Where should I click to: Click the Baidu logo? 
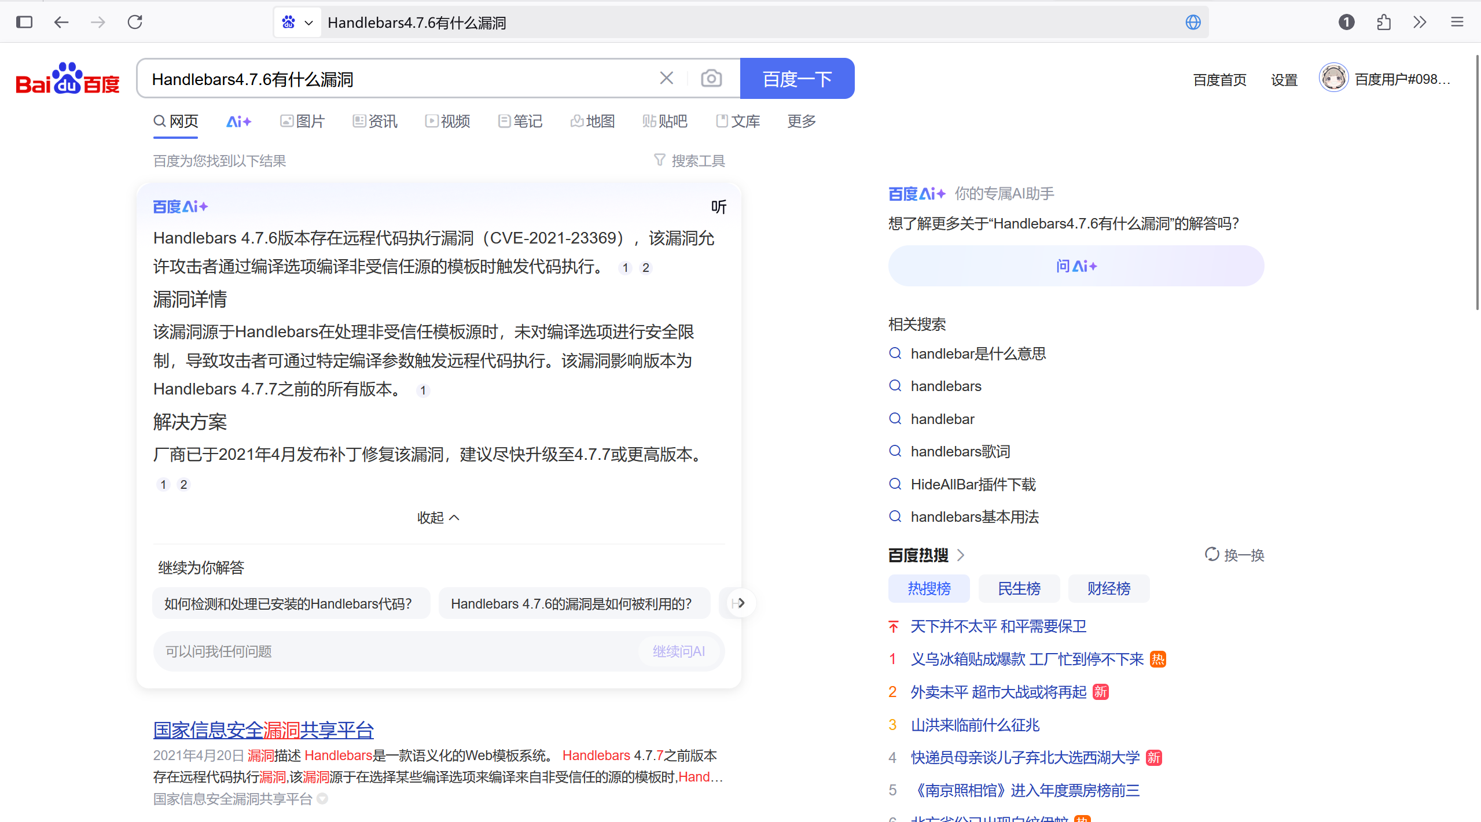[68, 79]
